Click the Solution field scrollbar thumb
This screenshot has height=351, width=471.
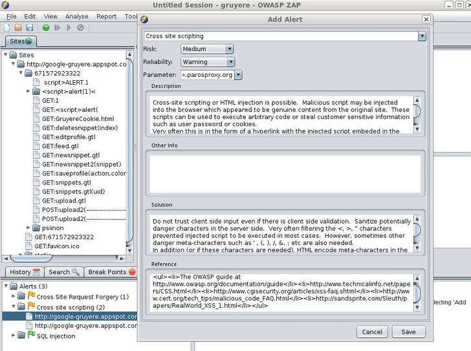[x=417, y=230]
